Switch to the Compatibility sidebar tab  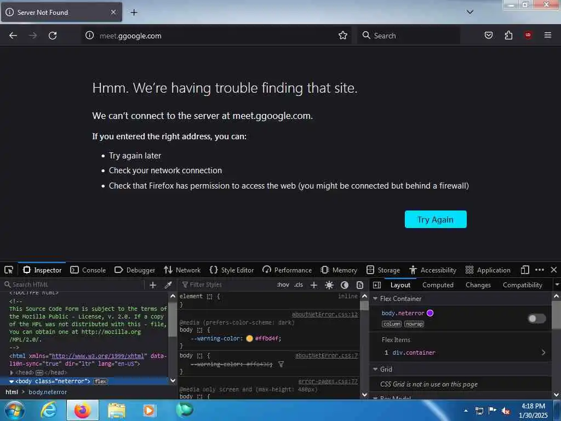pos(522,285)
